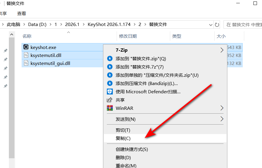262x168 pixels.
Task: Open 发送到(N) menu entry
Action: [x=165, y=119]
